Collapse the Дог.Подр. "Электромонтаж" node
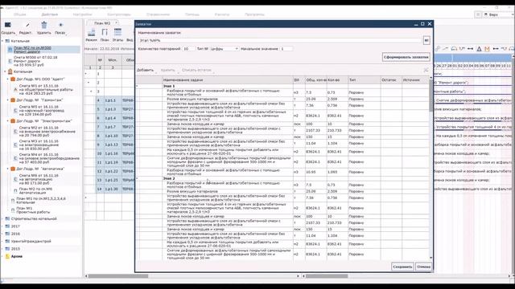This screenshot has height=289, width=515. 8,121
